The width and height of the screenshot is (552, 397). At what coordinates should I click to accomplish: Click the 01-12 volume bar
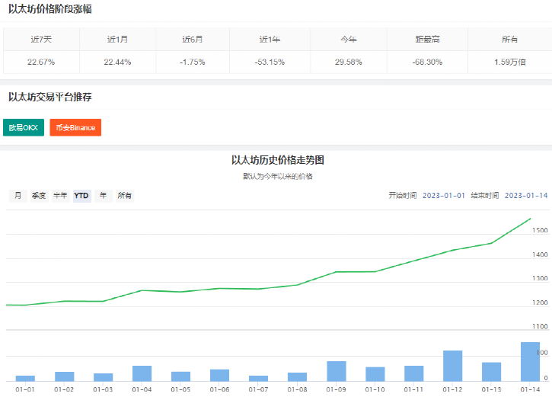(452, 366)
